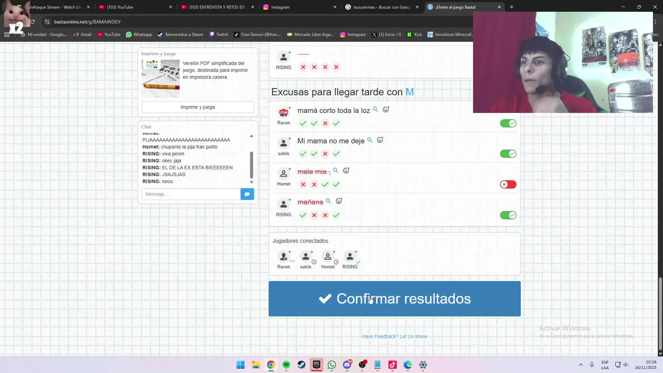This screenshot has width=663, height=373.
Task: Open Have Feedback? Let Us Know link
Action: [x=394, y=337]
